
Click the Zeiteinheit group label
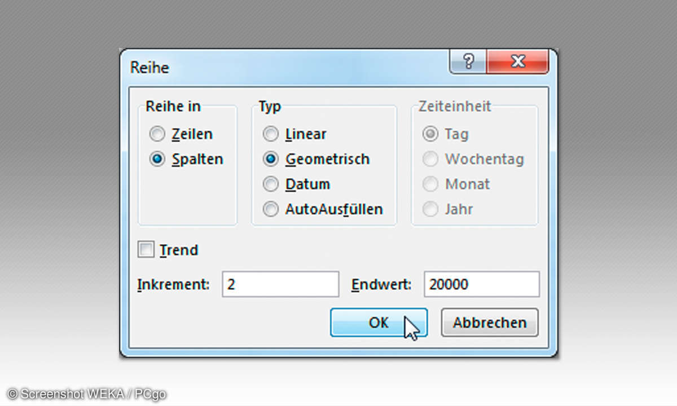tap(454, 106)
